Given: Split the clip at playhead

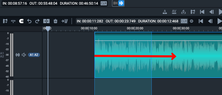Looking at the screenshot, I should pos(46,21).
